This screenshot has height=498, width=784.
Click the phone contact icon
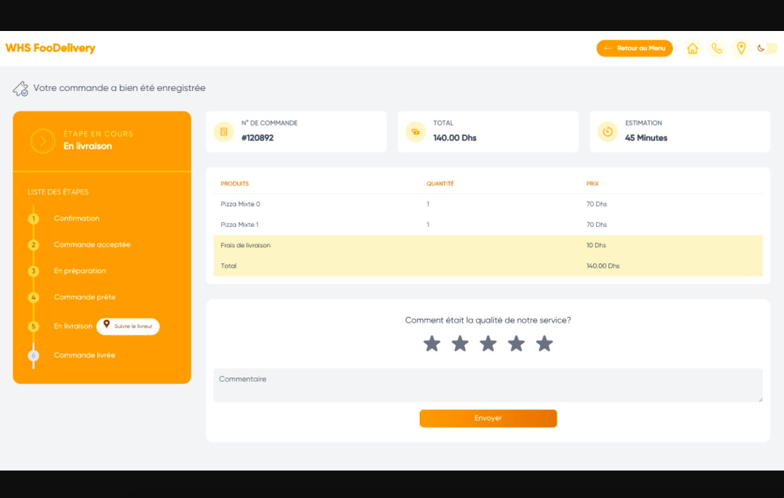tap(716, 49)
